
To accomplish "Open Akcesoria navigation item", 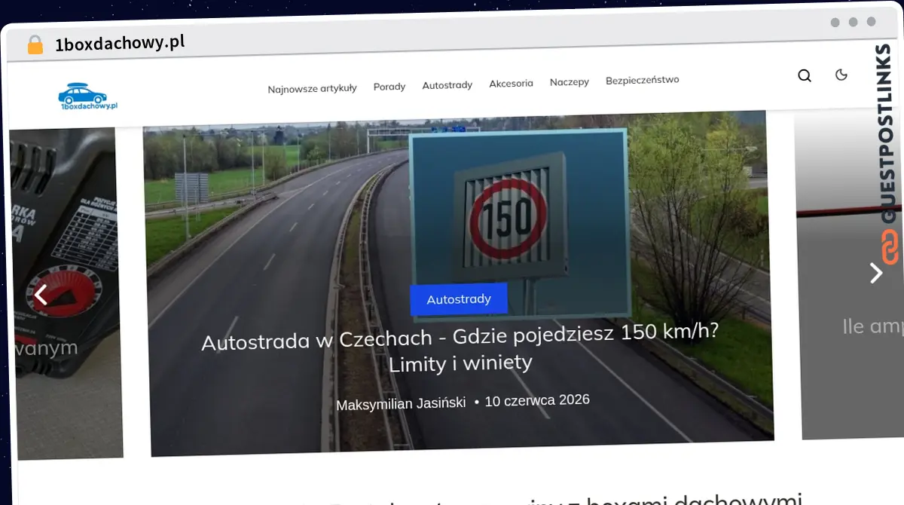I will [x=511, y=83].
